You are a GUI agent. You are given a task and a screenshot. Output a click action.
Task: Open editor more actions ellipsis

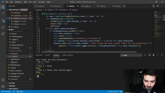[162, 6]
